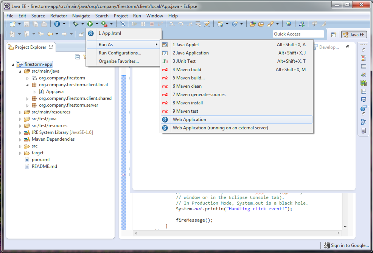Click the Java EE perspective button

(x=354, y=34)
